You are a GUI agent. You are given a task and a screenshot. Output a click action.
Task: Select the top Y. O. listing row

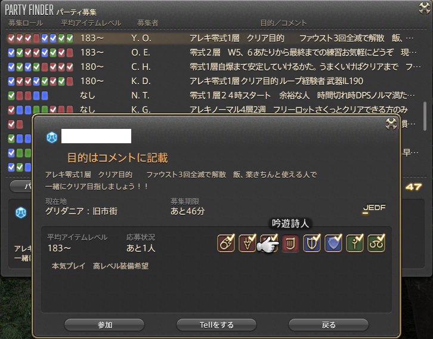[x=213, y=38]
